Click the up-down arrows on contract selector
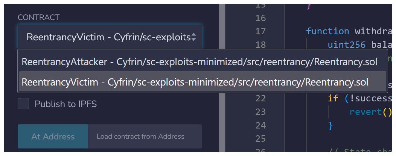The width and height of the screenshot is (396, 156). (193, 37)
